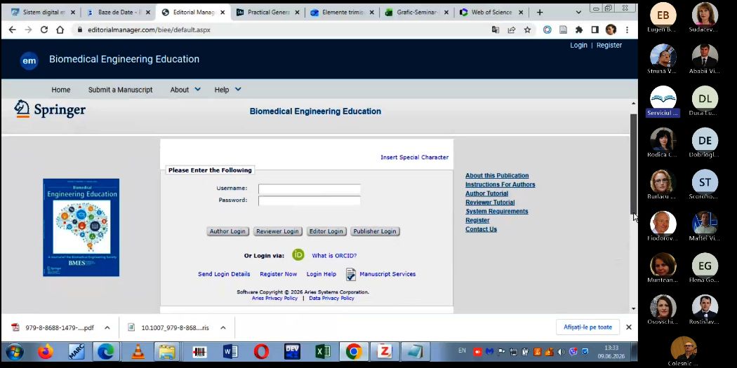Open the DEV application in taskbar
Viewport: 737px width, 368px height.
(x=292, y=351)
